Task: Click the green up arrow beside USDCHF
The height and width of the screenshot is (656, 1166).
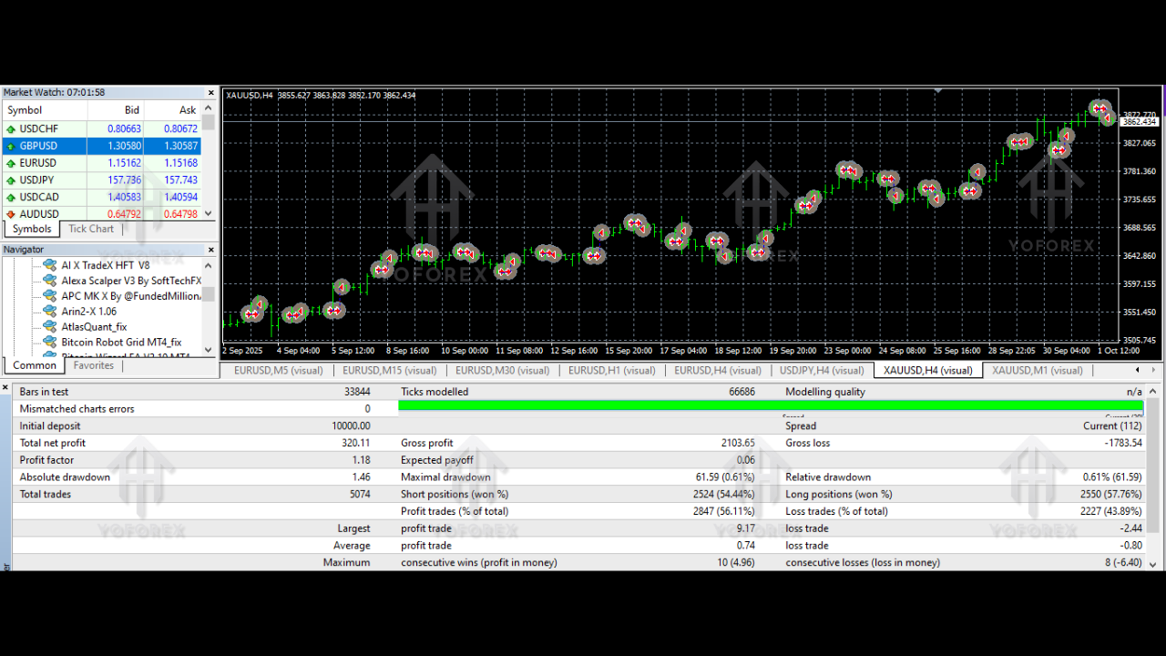Action: click(x=9, y=128)
